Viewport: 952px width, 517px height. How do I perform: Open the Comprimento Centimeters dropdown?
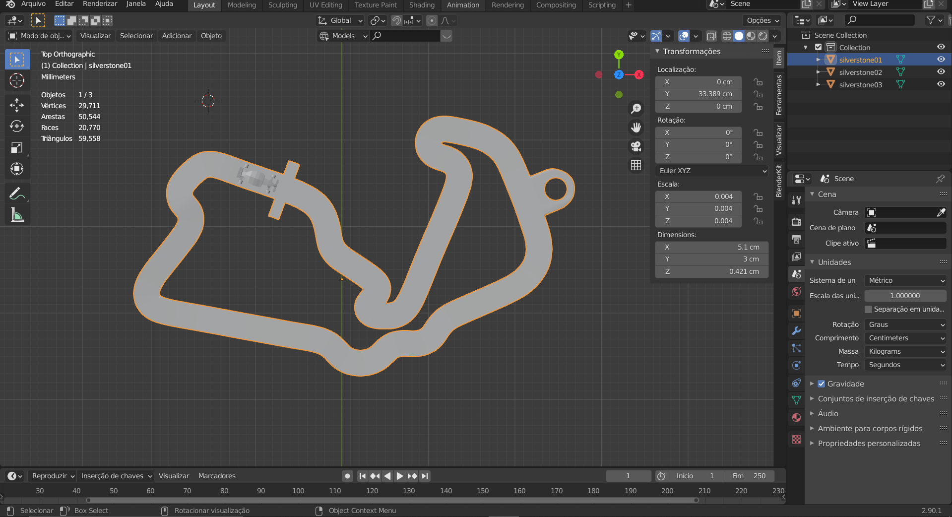905,338
